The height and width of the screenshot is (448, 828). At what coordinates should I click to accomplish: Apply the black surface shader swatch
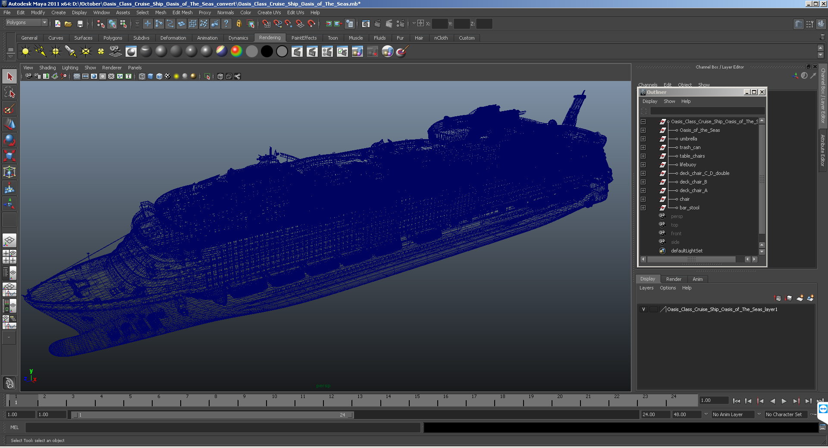pos(267,52)
